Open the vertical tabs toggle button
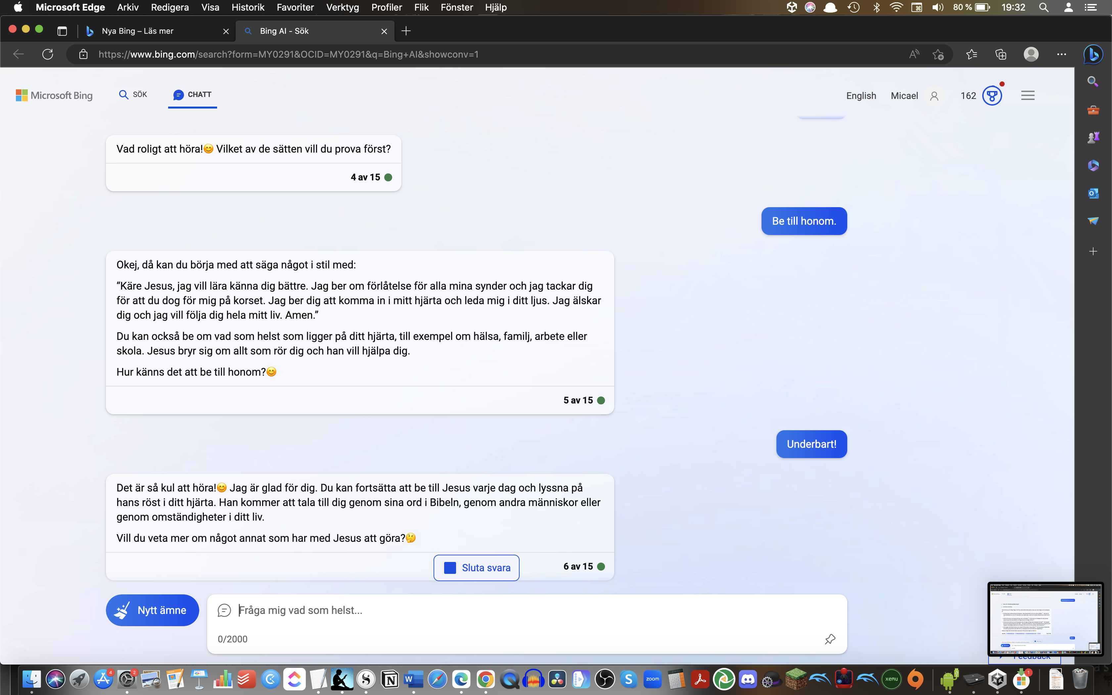The width and height of the screenshot is (1112, 695). 62,31
